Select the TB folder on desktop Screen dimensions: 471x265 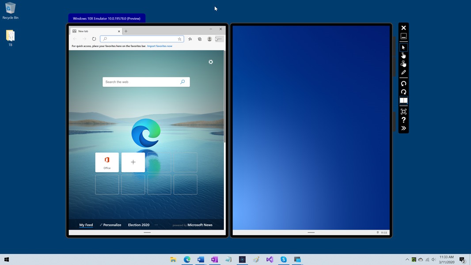[10, 38]
